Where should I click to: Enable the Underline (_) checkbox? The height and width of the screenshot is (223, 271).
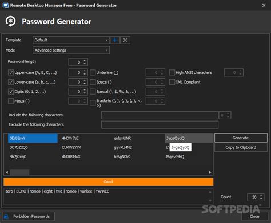(93, 72)
